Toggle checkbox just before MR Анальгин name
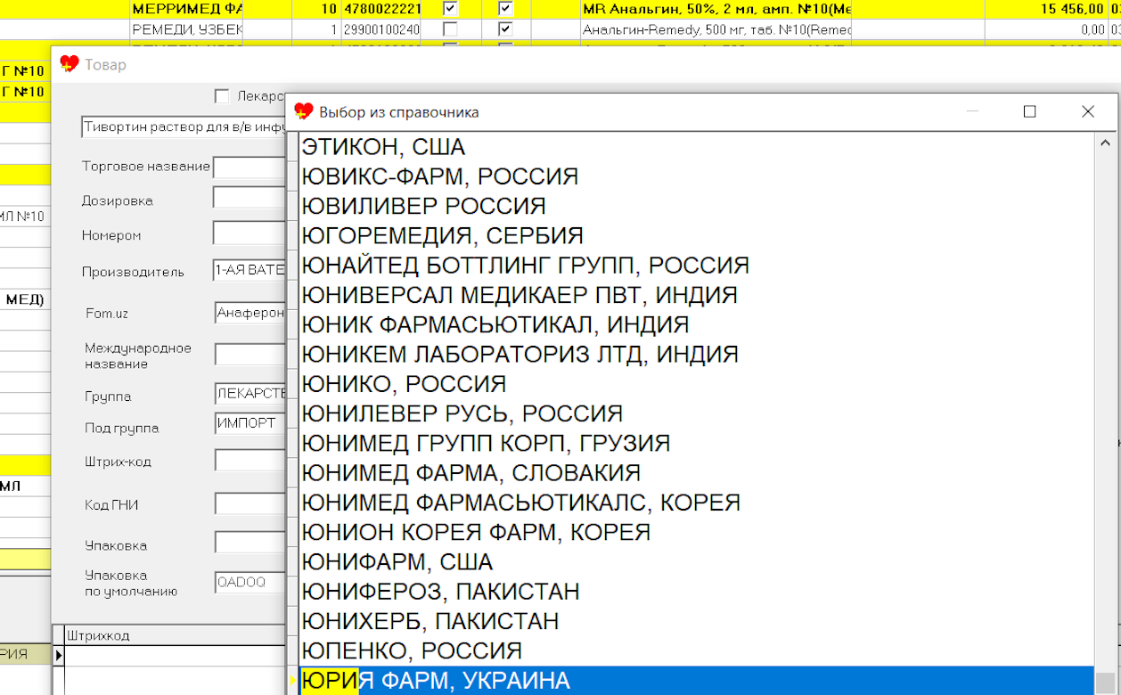 point(505,9)
